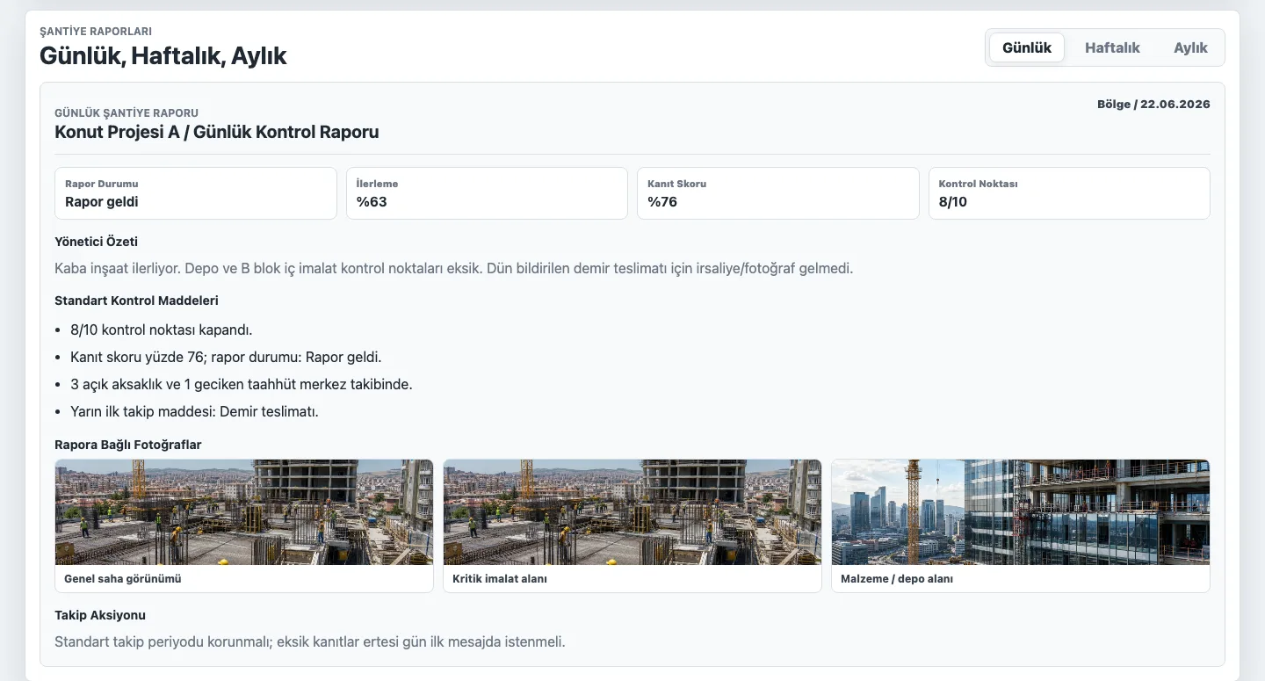Click 'Konut Projesi A / Günlük Kontrol Raporu' title

(x=217, y=133)
